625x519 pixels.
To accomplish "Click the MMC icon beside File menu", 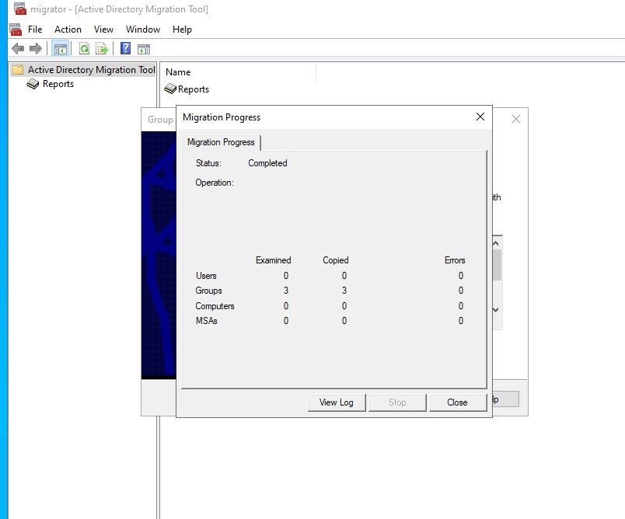I will [x=16, y=30].
